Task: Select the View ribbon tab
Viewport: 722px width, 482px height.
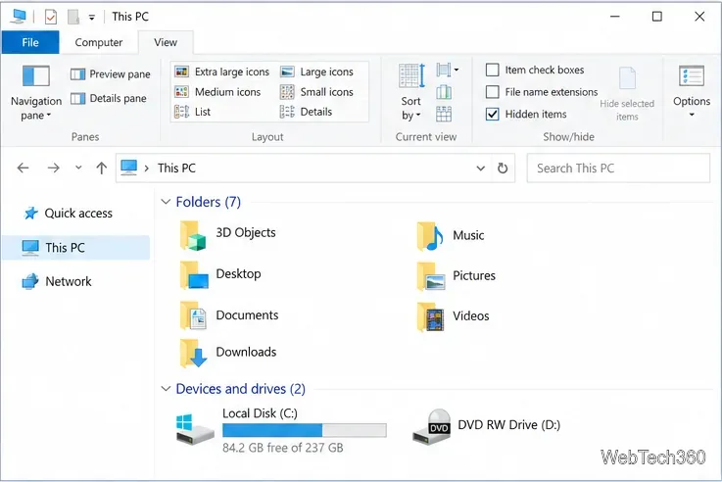Action: pyautogui.click(x=166, y=42)
